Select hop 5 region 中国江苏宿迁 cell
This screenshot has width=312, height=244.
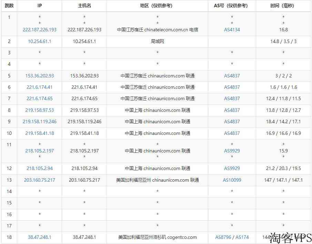coord(158,76)
